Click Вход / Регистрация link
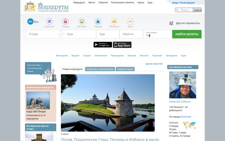 click(183, 3)
